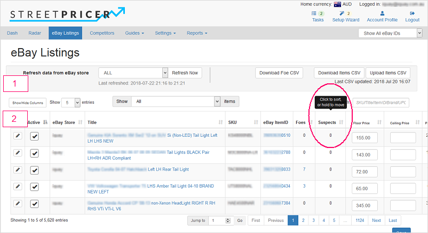The width and height of the screenshot is (428, 233).
Task: Open Account Profile icon
Action: [x=382, y=13]
